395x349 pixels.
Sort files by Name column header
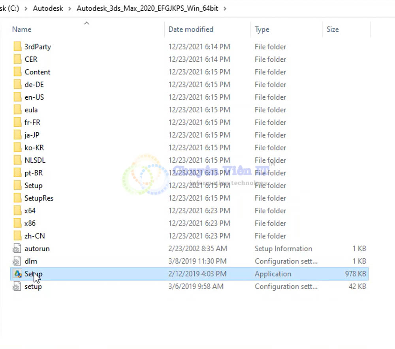(22, 29)
